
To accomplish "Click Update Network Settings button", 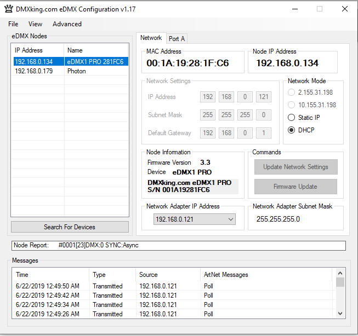I will pos(296,167).
